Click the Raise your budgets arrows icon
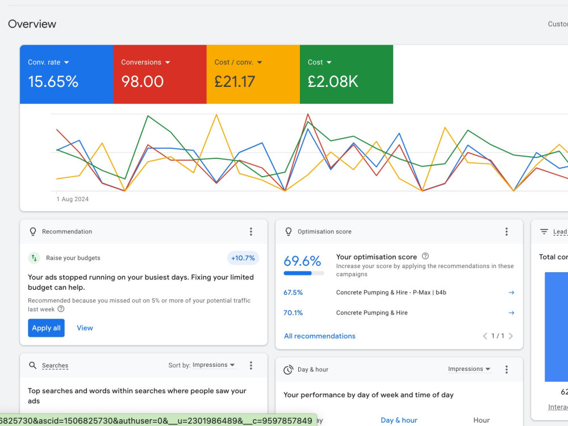Image resolution: width=568 pixels, height=426 pixels. [34, 258]
